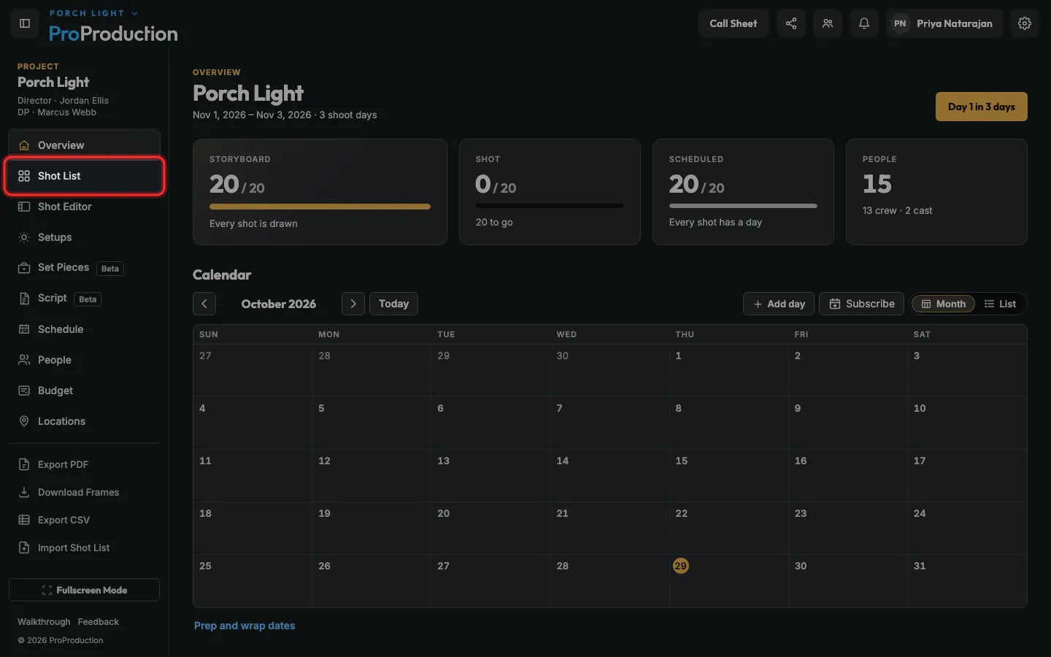Click the ProProduction logo
The width and height of the screenshot is (1051, 657).
click(x=113, y=34)
